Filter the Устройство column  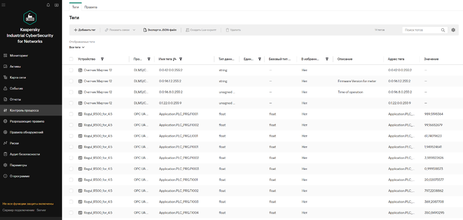point(102,59)
